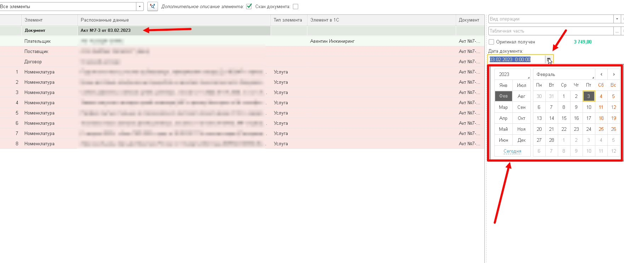Image resolution: width=624 pixels, height=263 pixels.
Task: Click the amount '3 749,00'
Action: point(583,42)
